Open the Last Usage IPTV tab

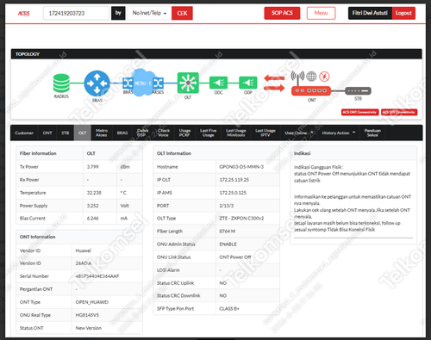coord(265,133)
